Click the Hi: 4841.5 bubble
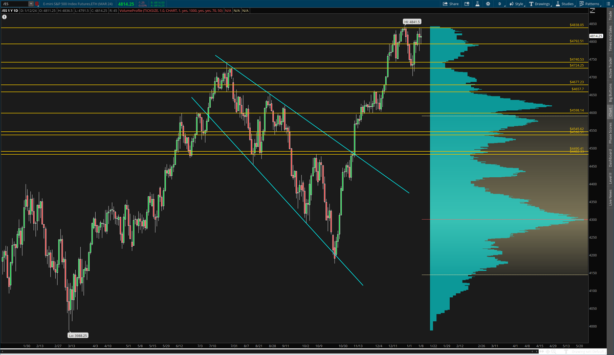Image resolution: width=614 pixels, height=355 pixels. point(412,21)
